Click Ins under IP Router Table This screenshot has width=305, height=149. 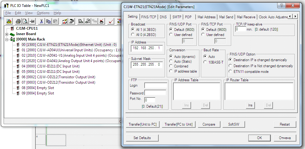pos(250,105)
